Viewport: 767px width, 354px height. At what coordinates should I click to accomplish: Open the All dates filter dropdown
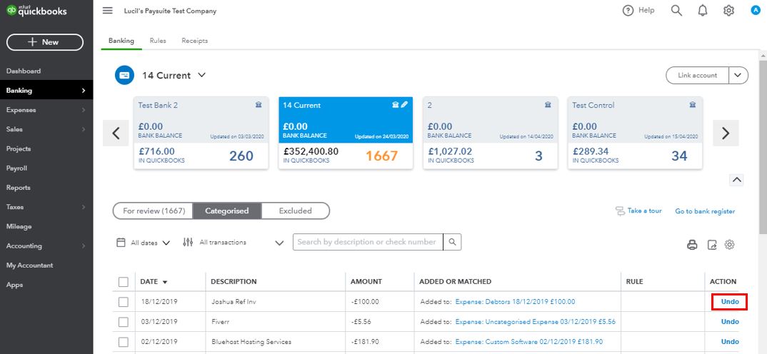pyautogui.click(x=151, y=243)
